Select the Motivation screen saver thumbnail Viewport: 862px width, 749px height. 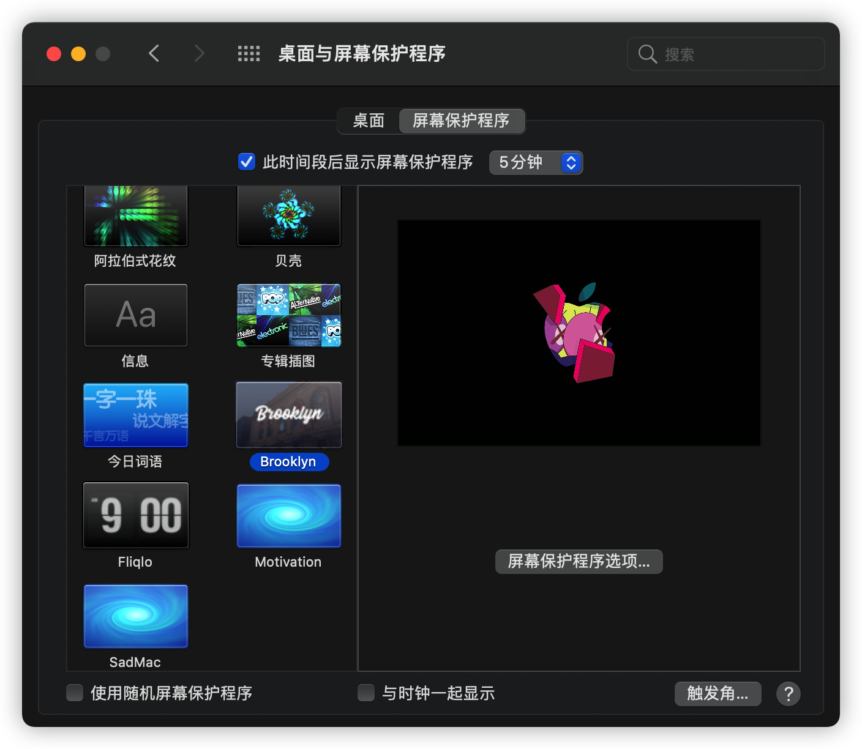click(289, 516)
